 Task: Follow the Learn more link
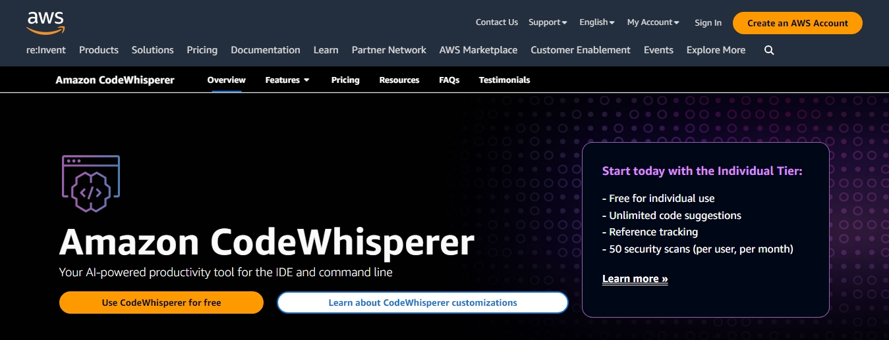coord(635,279)
